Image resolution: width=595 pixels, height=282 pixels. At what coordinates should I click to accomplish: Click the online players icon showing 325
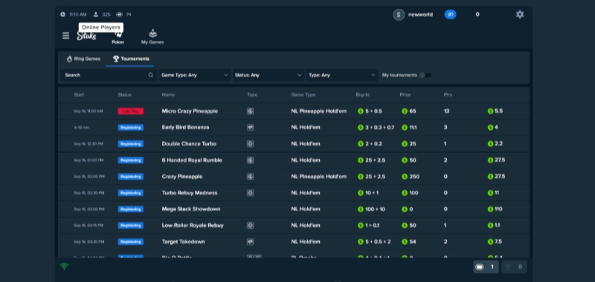click(96, 14)
